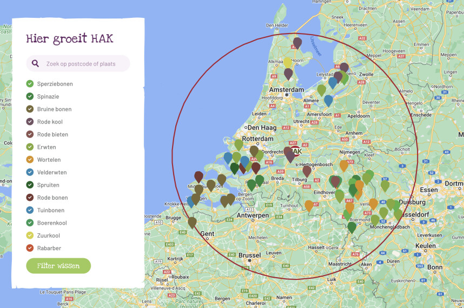Toggle the Spinazie filter checkbox
The image size is (464, 308).
[30, 96]
